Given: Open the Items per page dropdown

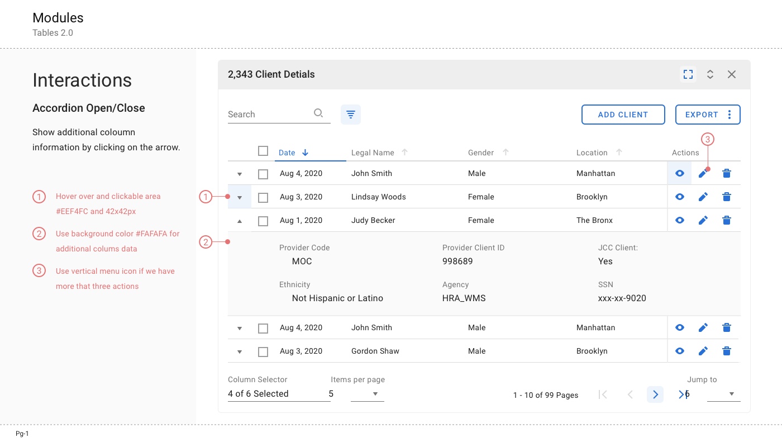Looking at the screenshot, I should coord(375,394).
